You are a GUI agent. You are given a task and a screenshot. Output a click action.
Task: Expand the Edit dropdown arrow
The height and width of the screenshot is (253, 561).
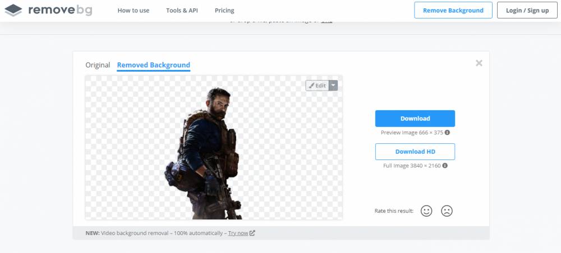(x=333, y=85)
